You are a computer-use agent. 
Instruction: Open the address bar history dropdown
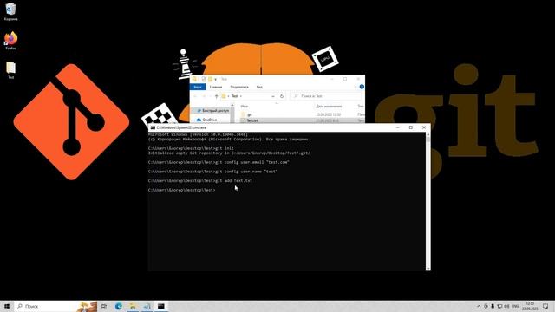click(273, 96)
